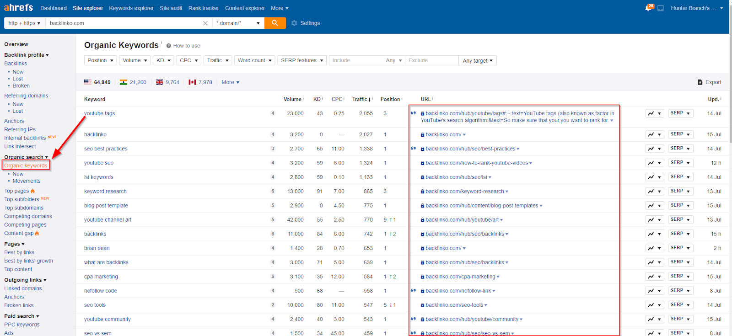
Task: Open history chart for backlinko row
Action: pos(655,134)
